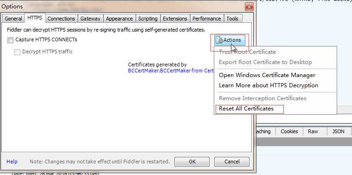Switch to the Appearance tab
The width and height of the screenshot is (352, 175).
(119, 19)
